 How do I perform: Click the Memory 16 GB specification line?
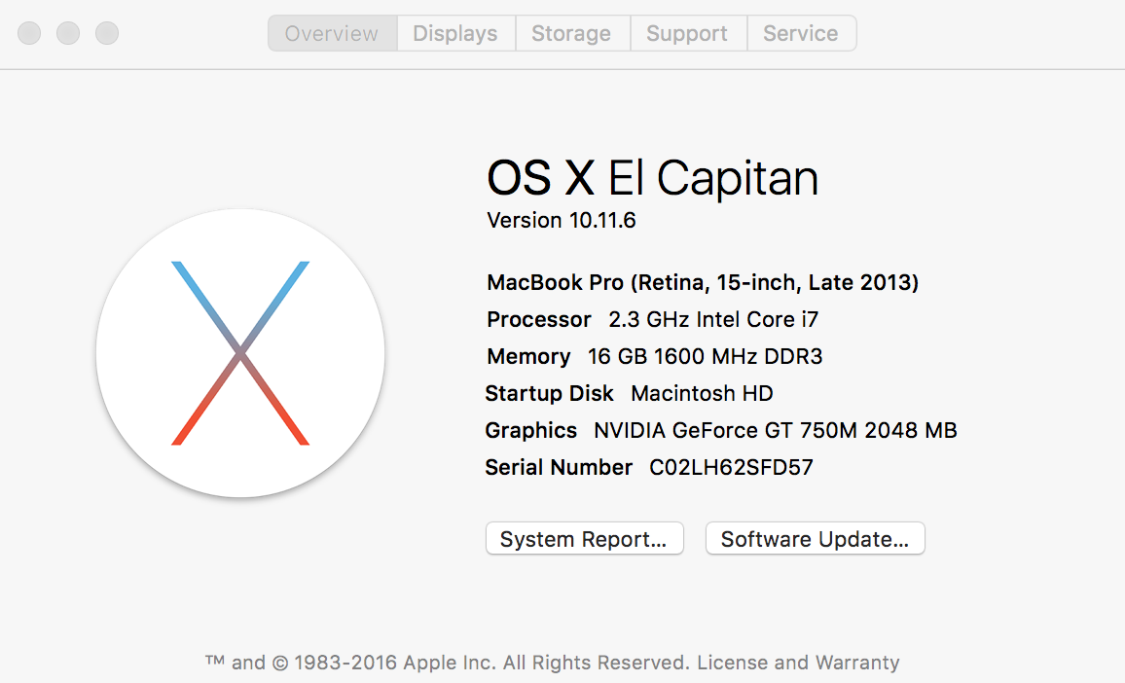654,356
